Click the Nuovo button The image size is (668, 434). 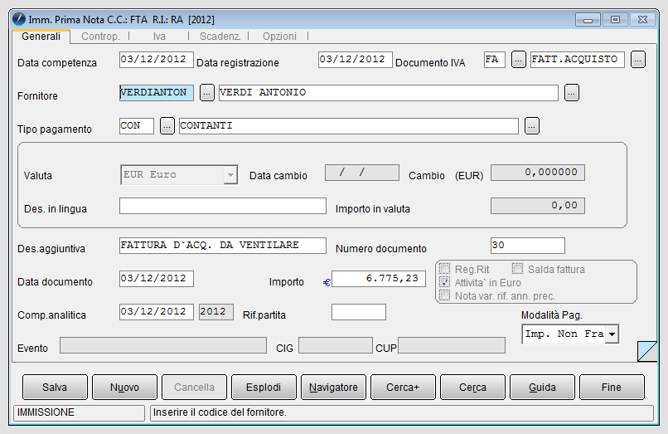pyautogui.click(x=125, y=387)
